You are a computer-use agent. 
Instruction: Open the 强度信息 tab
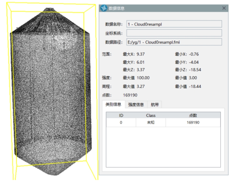pos(136,105)
